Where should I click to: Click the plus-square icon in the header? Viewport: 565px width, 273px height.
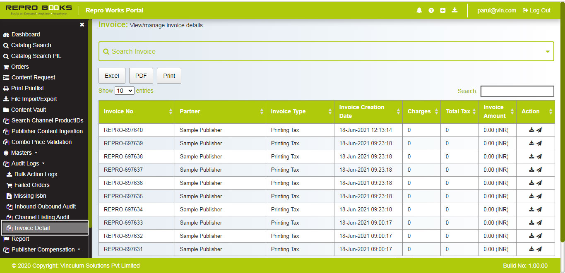442,10
